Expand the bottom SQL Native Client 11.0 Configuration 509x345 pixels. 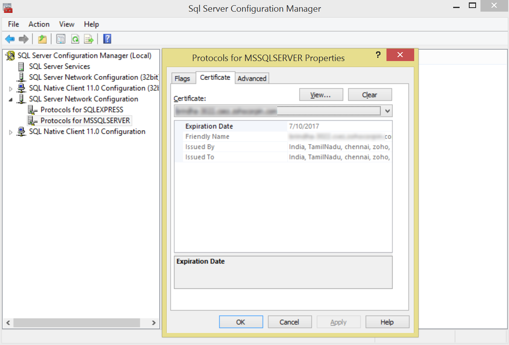point(10,132)
